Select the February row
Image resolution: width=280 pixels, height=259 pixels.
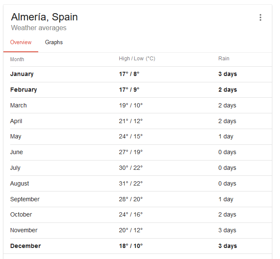tap(141, 90)
